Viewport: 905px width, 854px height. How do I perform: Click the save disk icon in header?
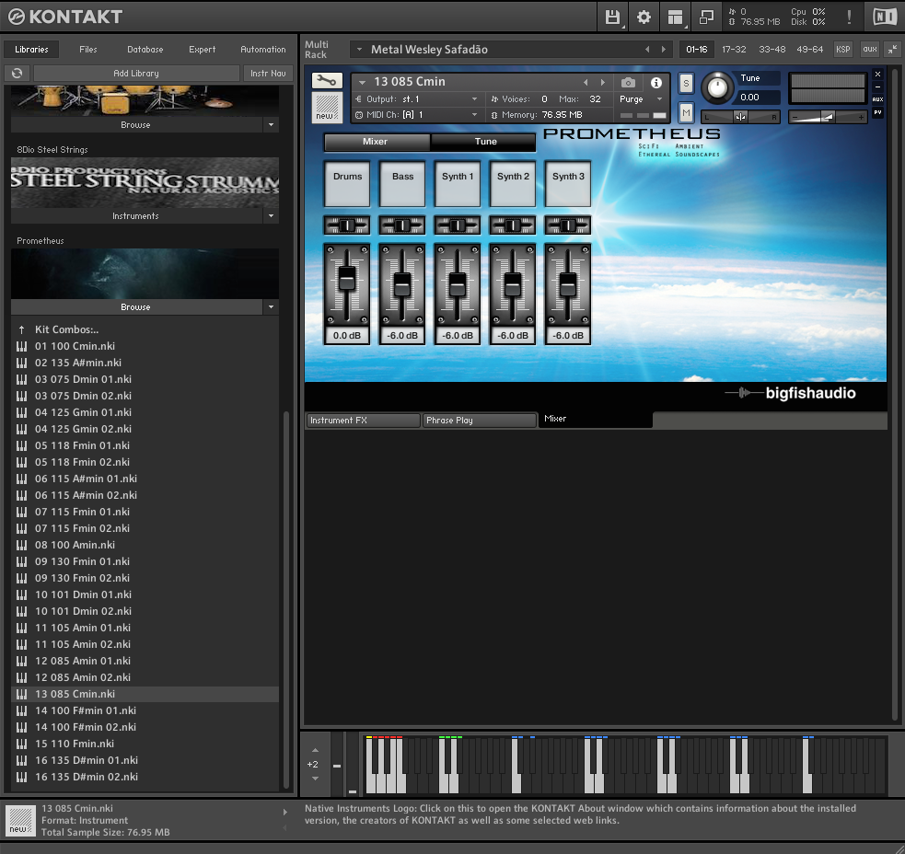(x=612, y=17)
